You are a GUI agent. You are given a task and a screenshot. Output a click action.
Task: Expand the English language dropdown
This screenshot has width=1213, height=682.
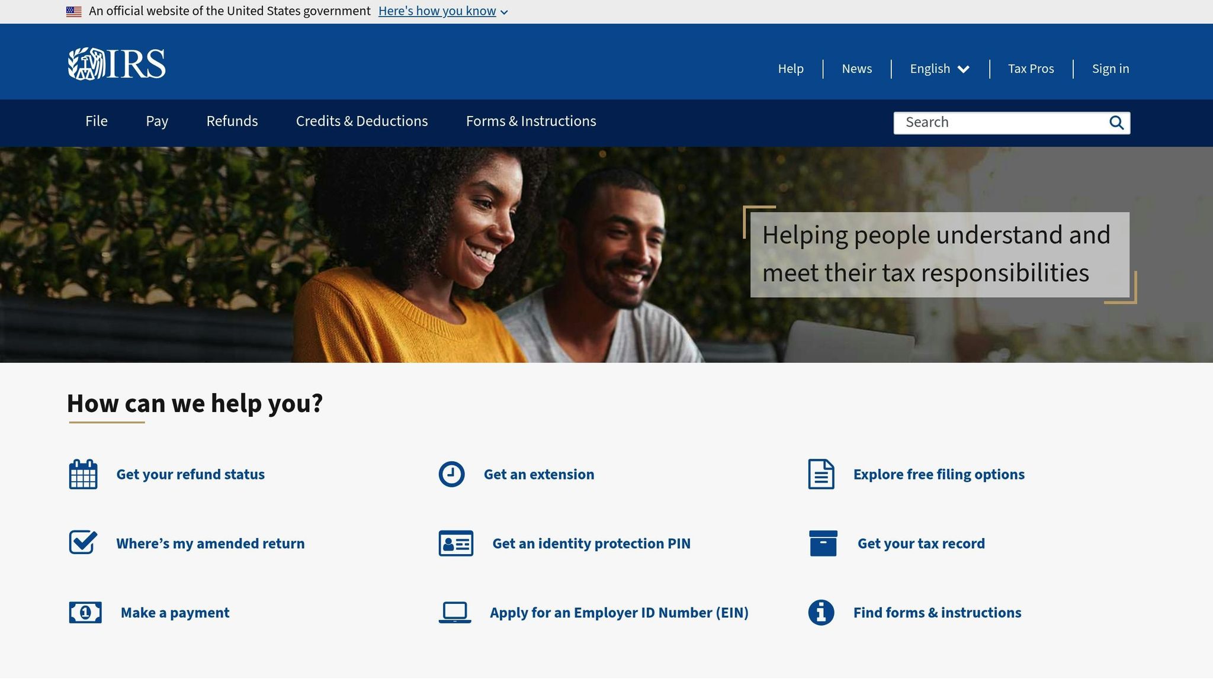point(939,69)
